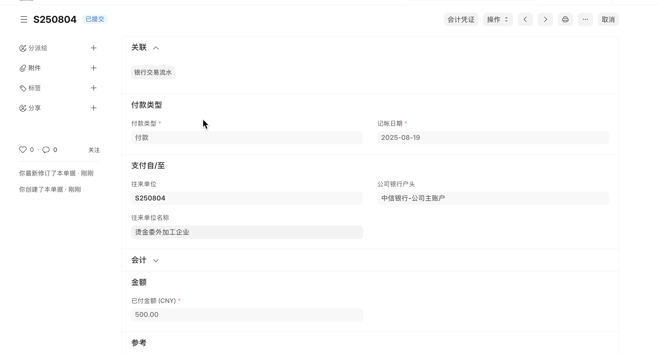The height and width of the screenshot is (354, 659).
Task: Share document using plus icon
Action: pos(93,108)
